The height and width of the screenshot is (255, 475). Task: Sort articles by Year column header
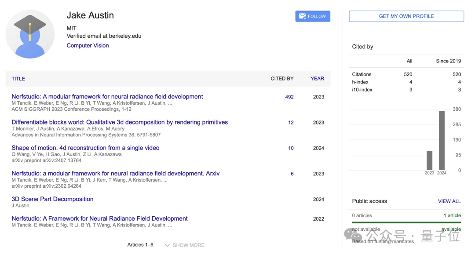tap(317, 79)
